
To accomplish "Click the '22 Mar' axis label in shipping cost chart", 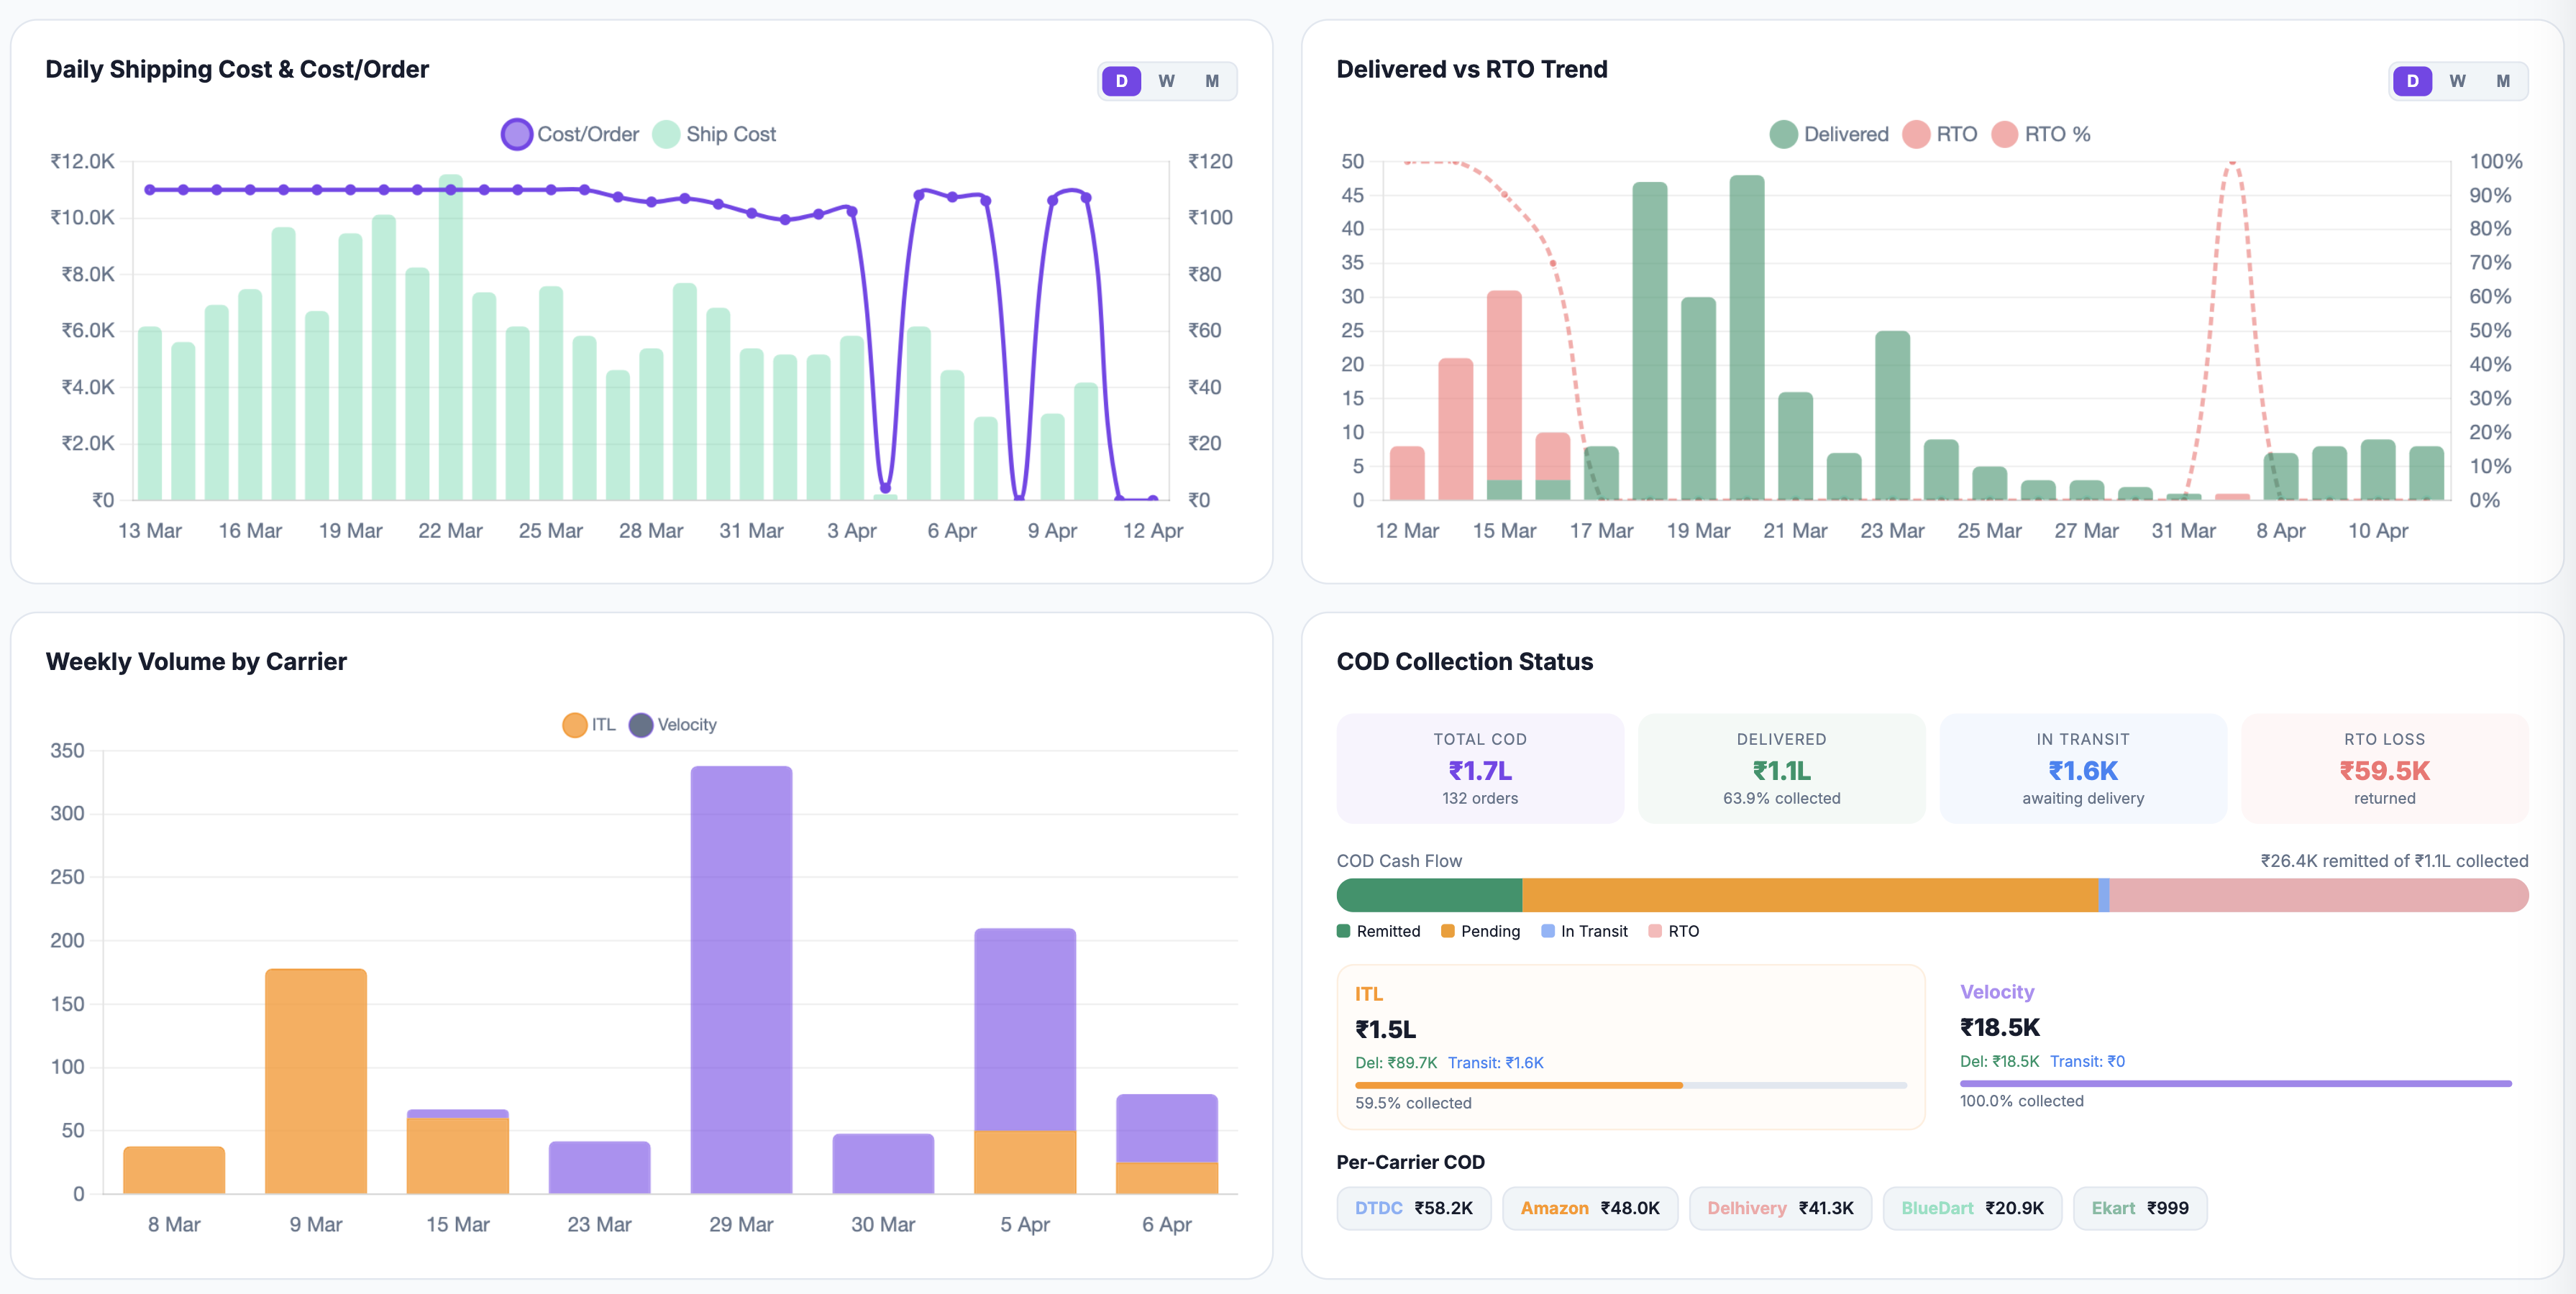I will coord(450,531).
